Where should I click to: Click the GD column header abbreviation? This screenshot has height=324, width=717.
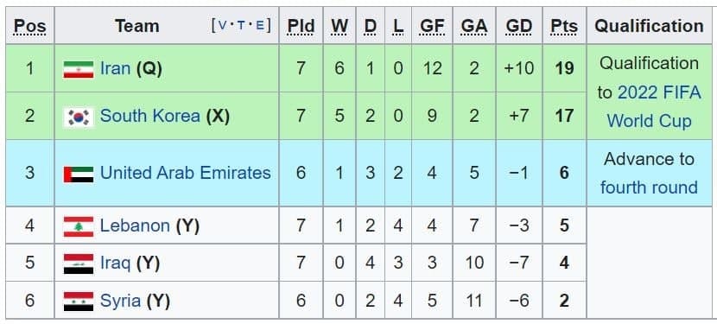point(519,26)
